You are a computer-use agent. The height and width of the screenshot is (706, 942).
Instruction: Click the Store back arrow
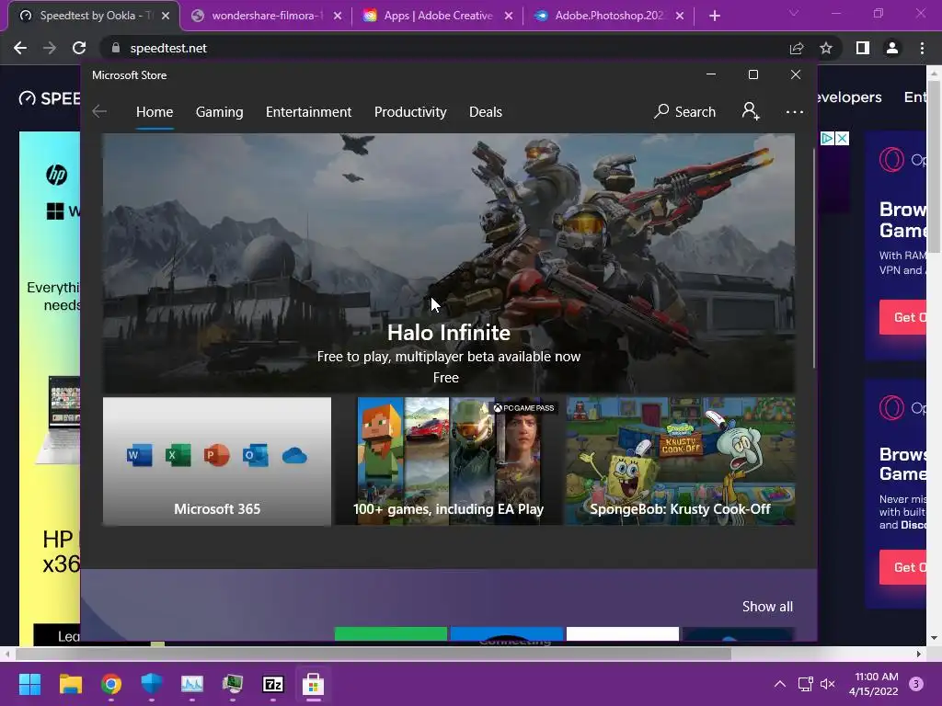tap(99, 111)
